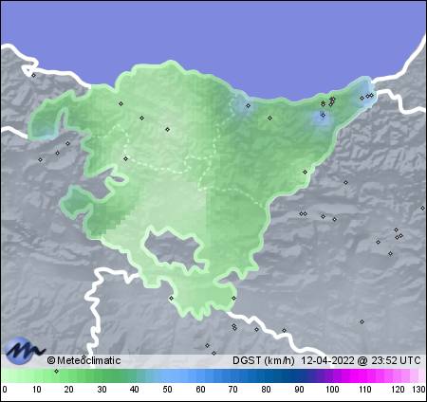Pick the magenta color at scale value 110

tap(364, 376)
